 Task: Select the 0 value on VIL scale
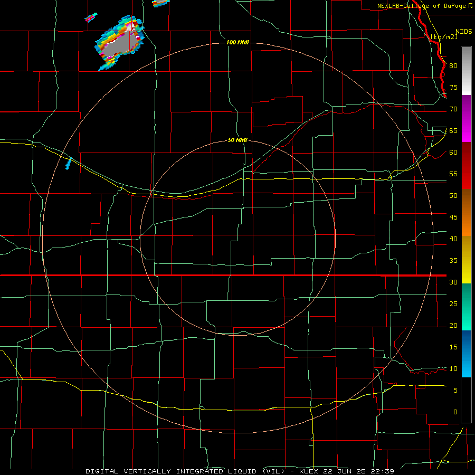pyautogui.click(x=455, y=412)
